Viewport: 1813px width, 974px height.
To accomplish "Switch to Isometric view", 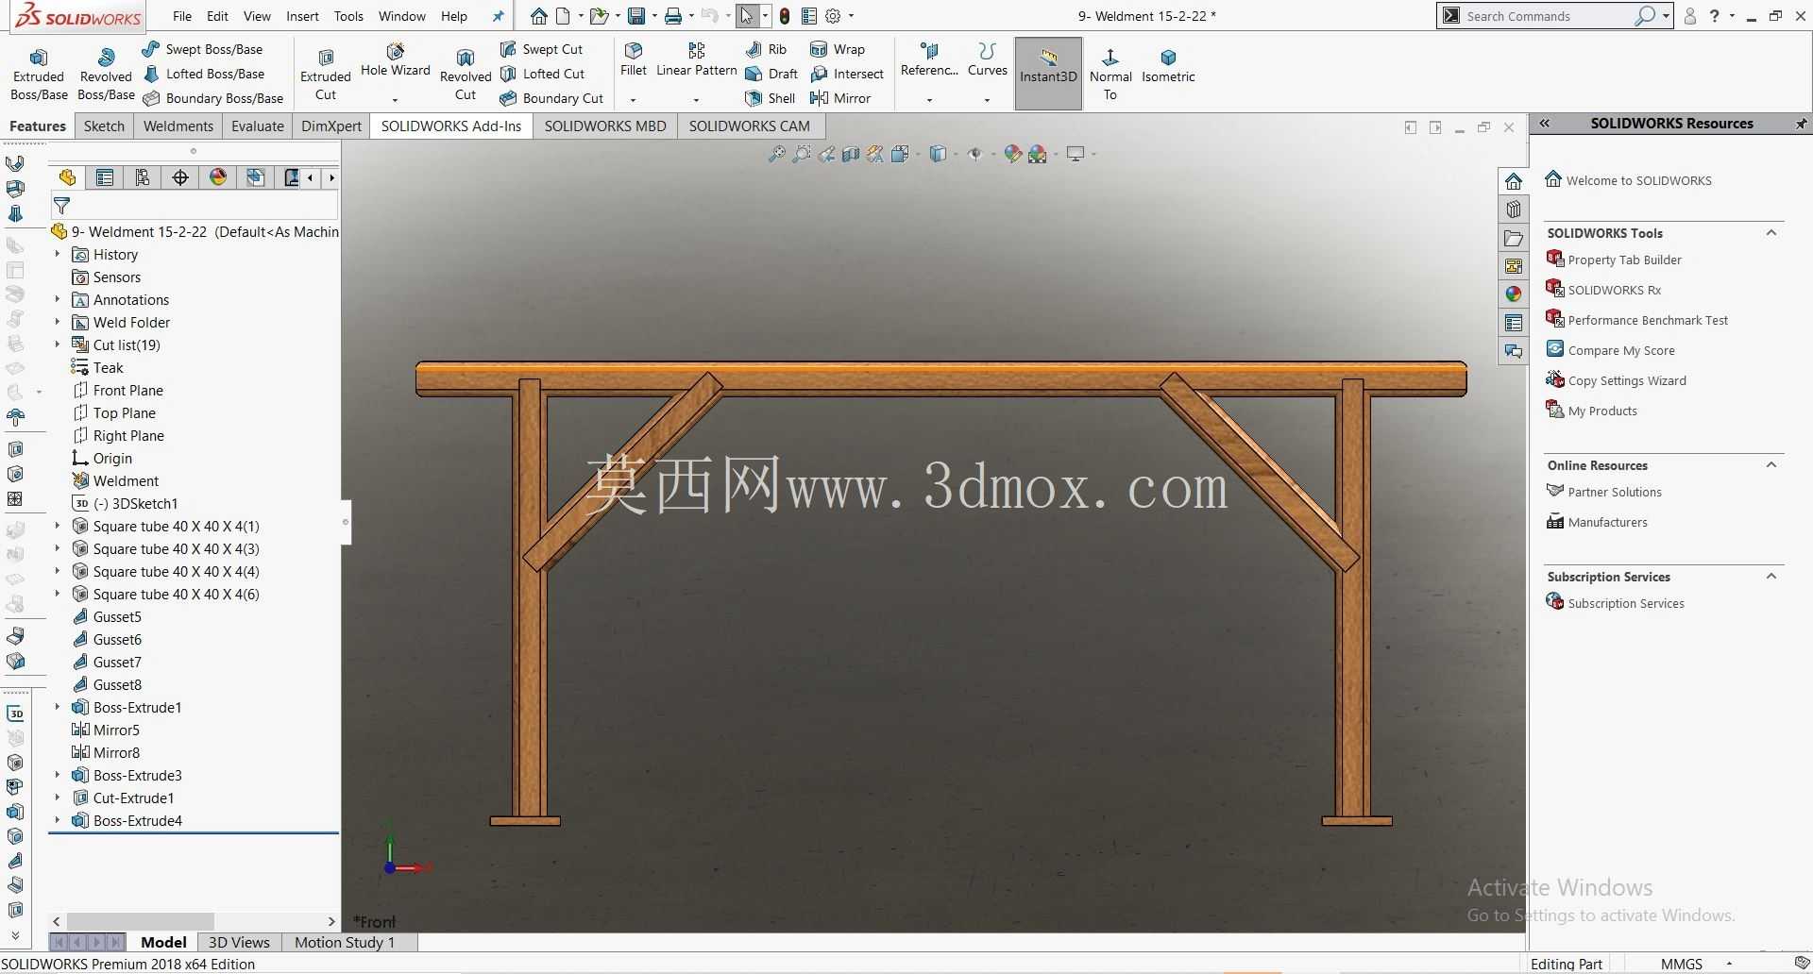I will [1168, 66].
